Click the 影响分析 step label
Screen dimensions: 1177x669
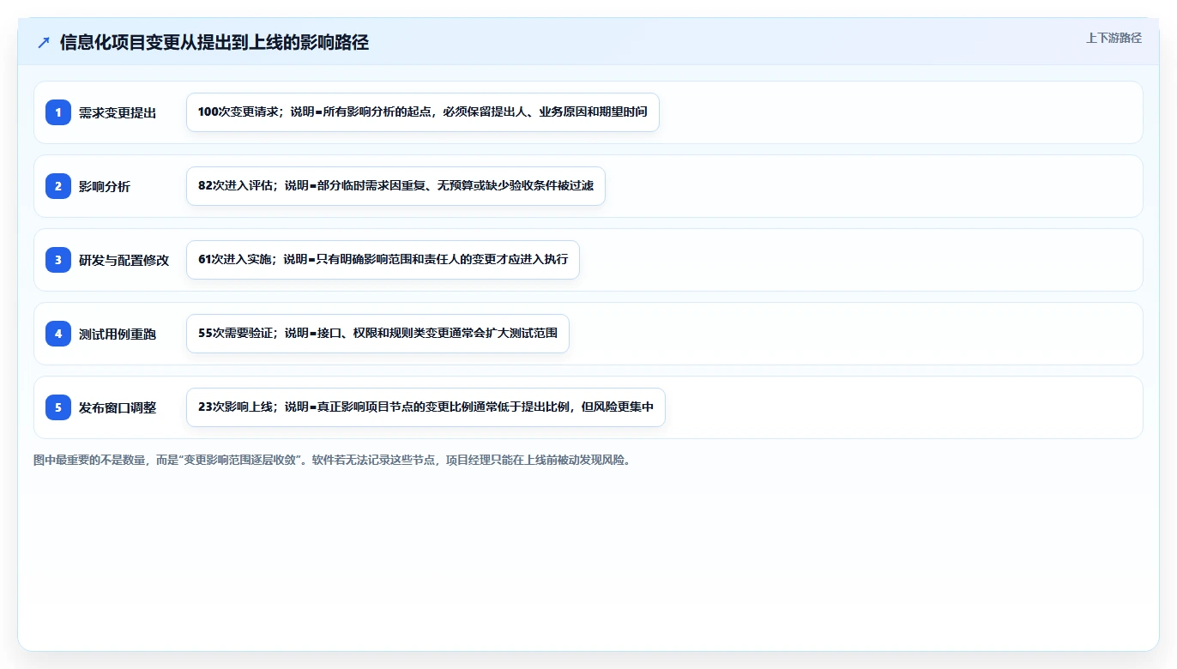tap(105, 186)
